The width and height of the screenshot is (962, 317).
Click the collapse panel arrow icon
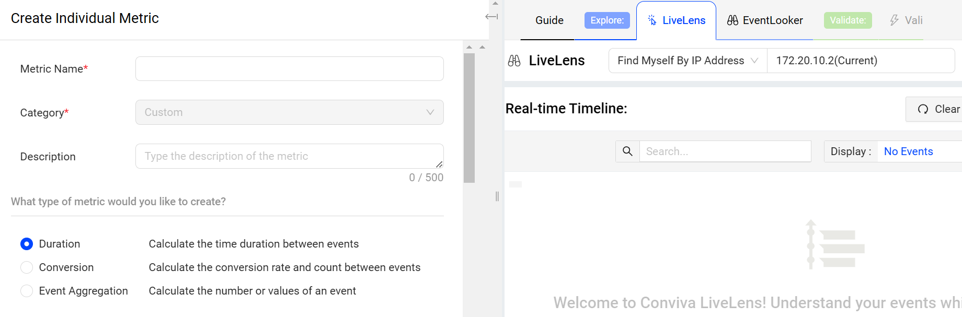[491, 17]
